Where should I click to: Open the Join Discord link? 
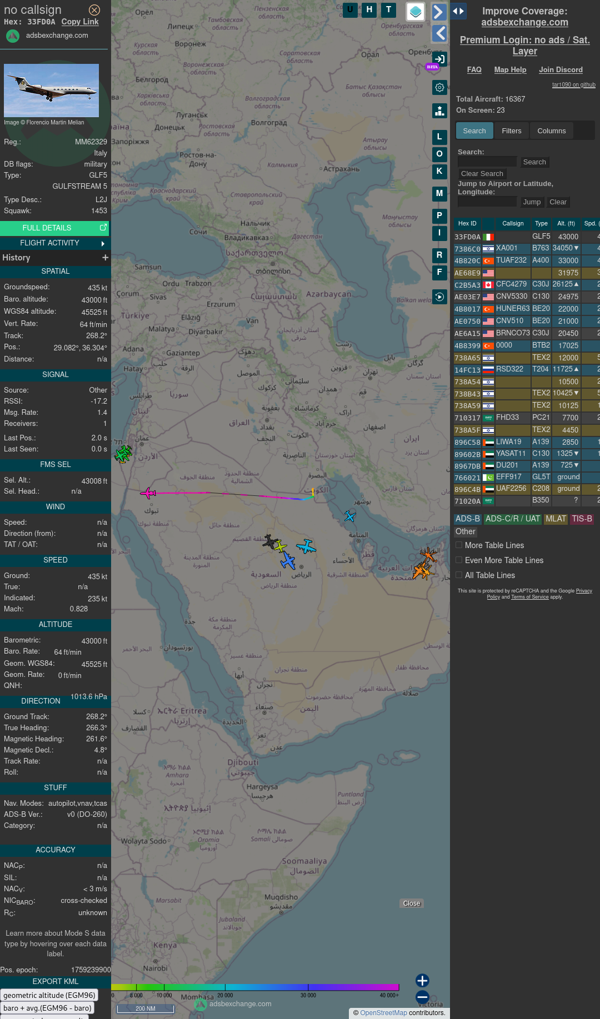561,70
